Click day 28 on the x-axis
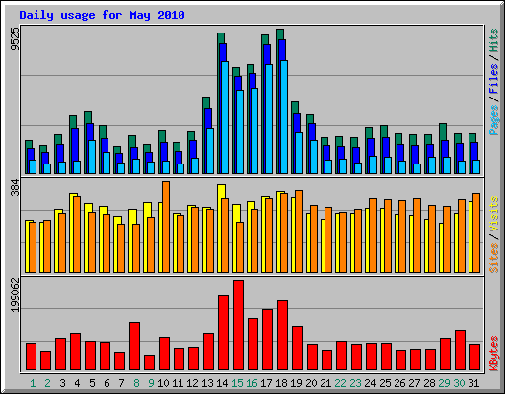The width and height of the screenshot is (505, 394). 429,383
